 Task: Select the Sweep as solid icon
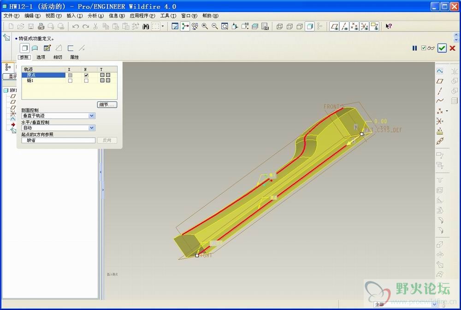click(25, 48)
